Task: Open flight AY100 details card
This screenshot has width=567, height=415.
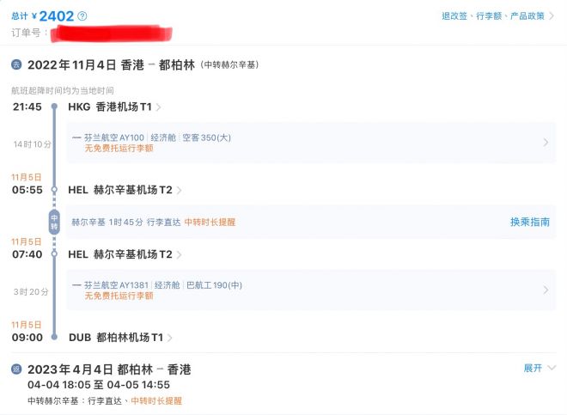Action: pyautogui.click(x=311, y=143)
